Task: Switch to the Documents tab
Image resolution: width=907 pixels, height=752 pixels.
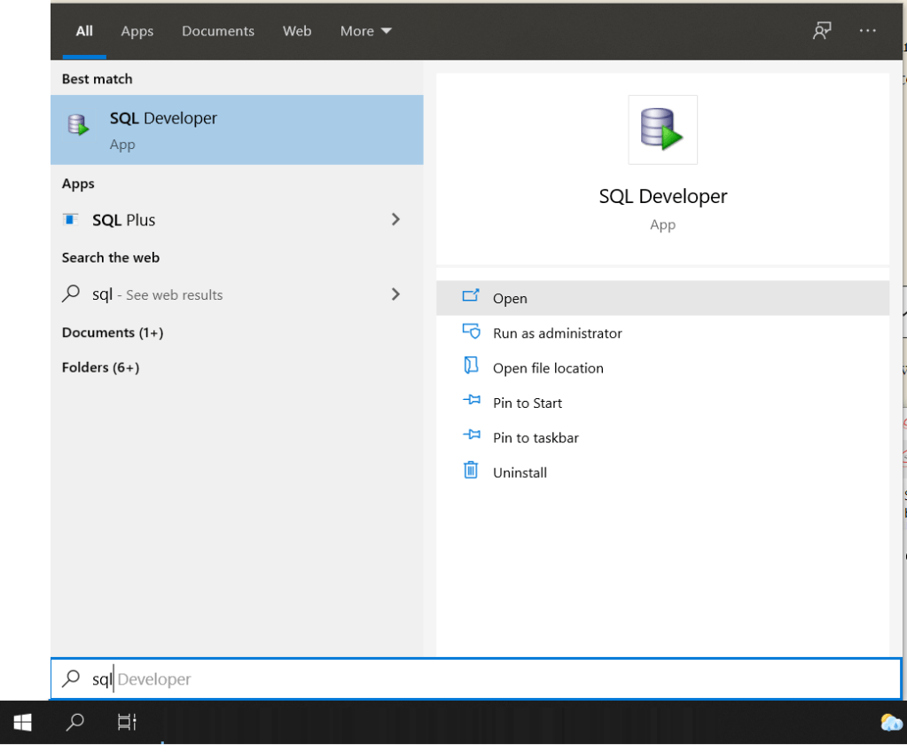Action: point(218,31)
